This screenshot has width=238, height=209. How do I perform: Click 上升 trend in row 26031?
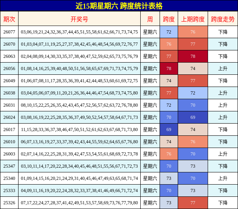point(223,105)
